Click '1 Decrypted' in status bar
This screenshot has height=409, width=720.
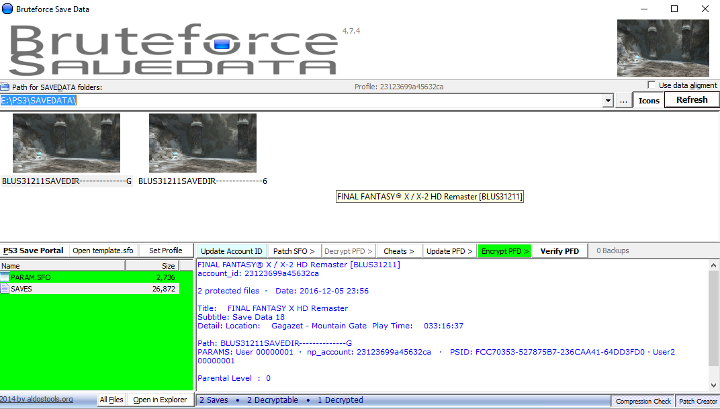341,400
